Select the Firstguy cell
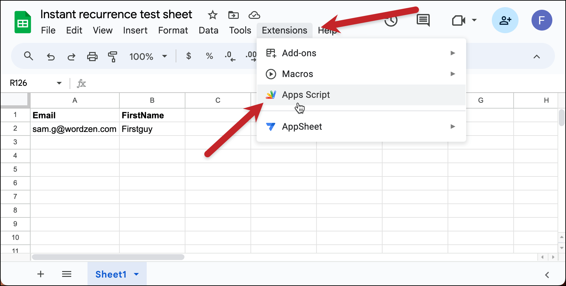This screenshot has width=566, height=286. 152,129
